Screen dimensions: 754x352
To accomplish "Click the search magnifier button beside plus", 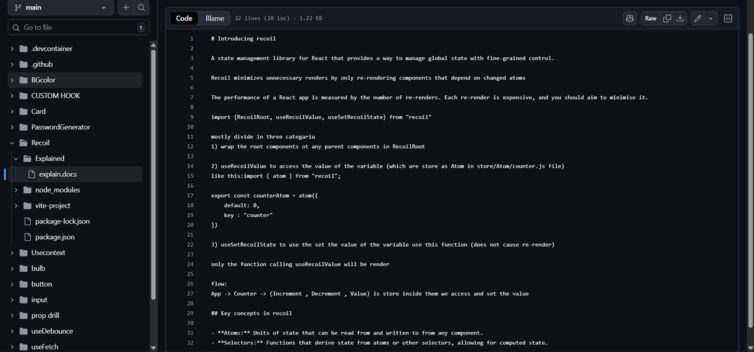I will 141,8.
